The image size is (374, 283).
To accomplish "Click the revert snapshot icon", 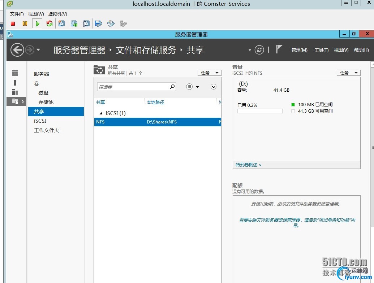I will point(74,23).
